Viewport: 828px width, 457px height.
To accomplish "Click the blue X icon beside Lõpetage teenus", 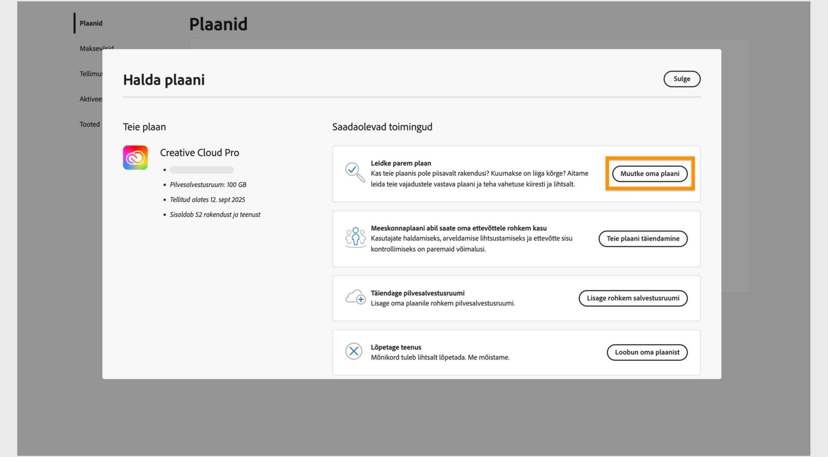I will 354,351.
